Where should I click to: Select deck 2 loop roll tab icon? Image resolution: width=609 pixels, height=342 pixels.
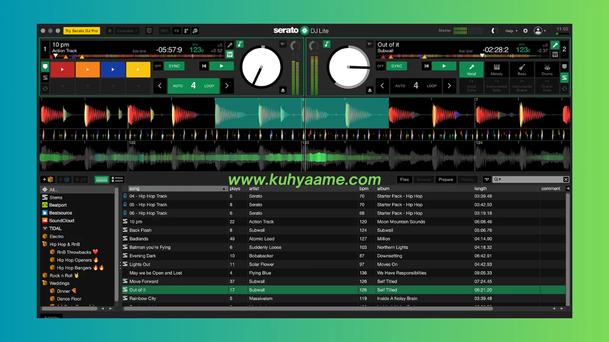564,88
